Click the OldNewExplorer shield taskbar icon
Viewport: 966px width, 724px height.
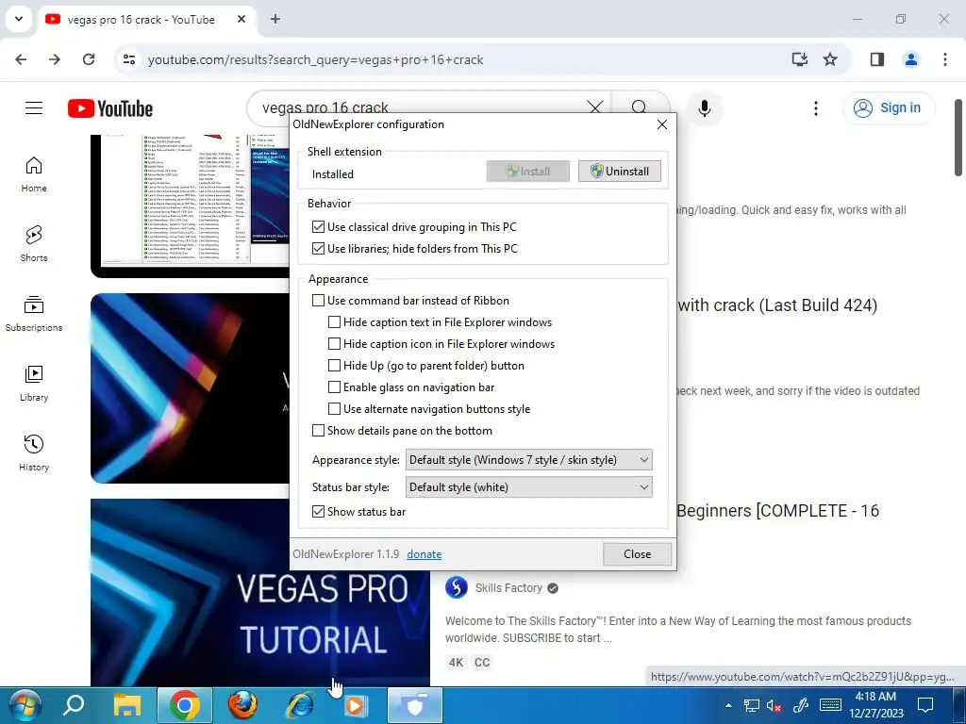(415, 705)
